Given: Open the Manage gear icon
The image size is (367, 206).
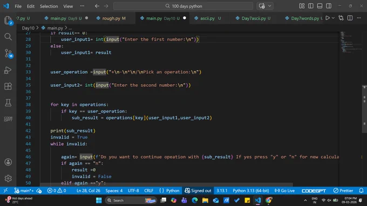Looking at the screenshot, I should (8, 178).
